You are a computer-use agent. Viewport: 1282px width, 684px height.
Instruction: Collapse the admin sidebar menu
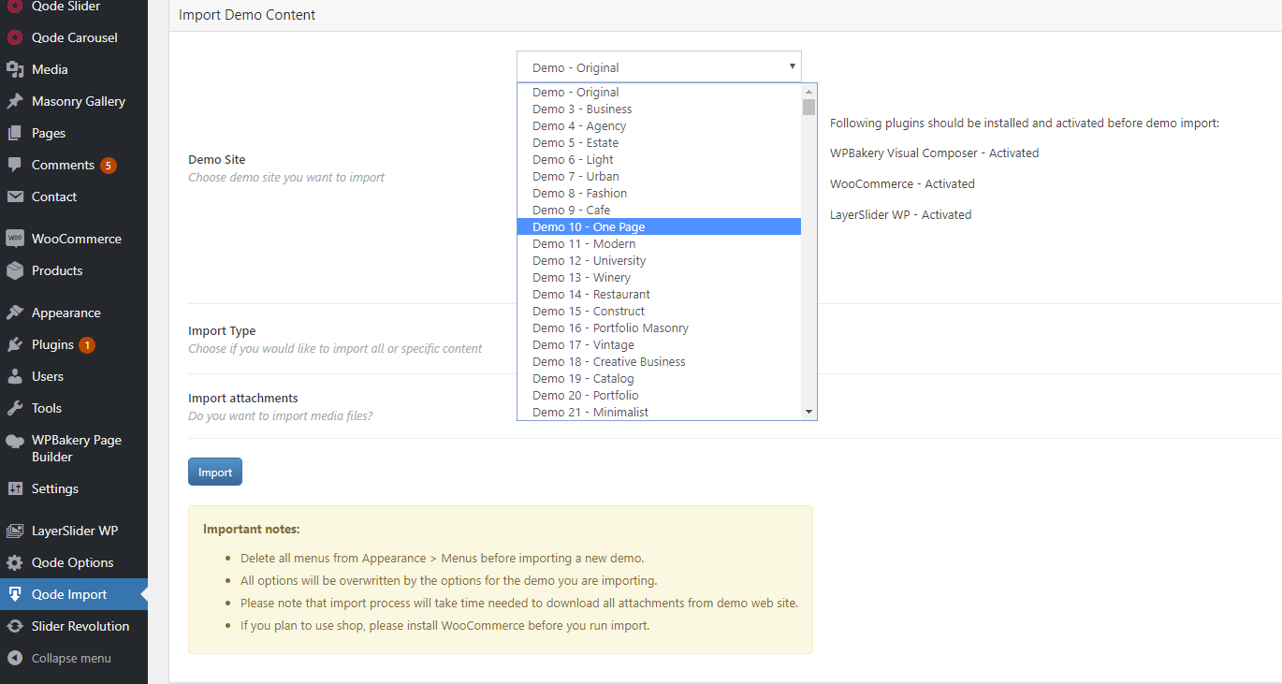coord(70,658)
